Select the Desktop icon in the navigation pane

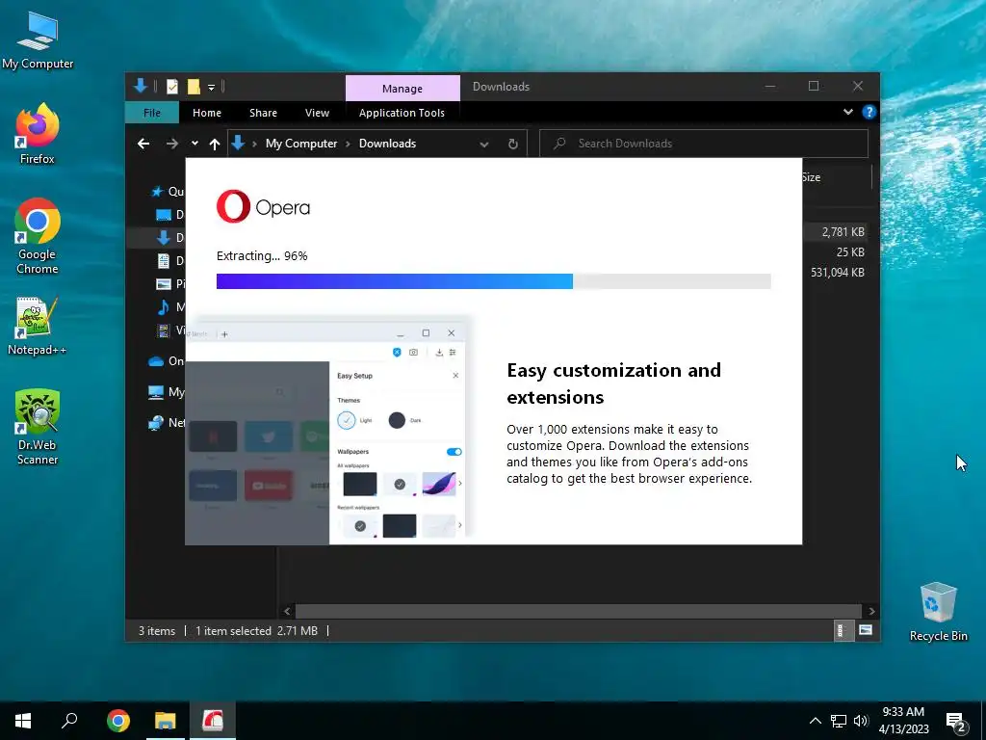pos(164,215)
